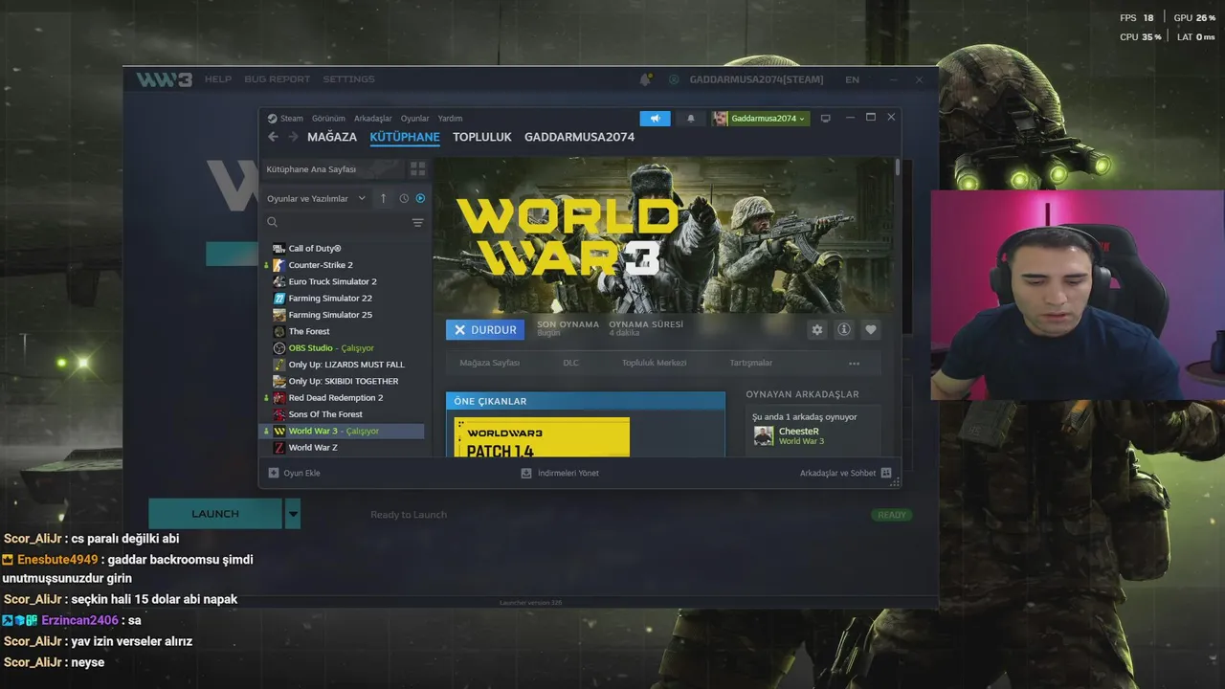Select Farming Simulator 22 in library
Image resolution: width=1225 pixels, height=689 pixels.
tap(330, 299)
